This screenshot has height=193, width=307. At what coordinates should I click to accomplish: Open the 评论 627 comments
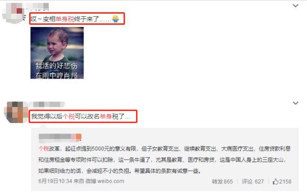tap(253, 182)
